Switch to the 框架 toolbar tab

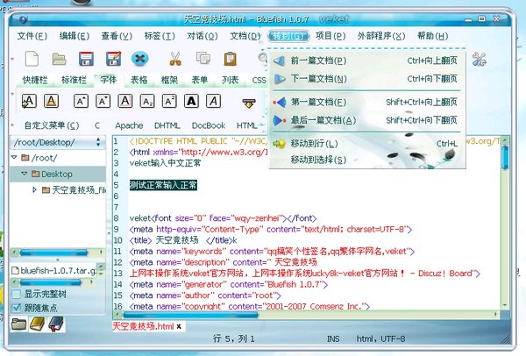tap(169, 80)
